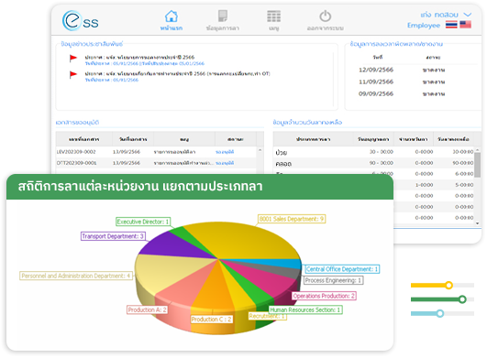
Task: Click the Employee role label
Action: point(424,26)
